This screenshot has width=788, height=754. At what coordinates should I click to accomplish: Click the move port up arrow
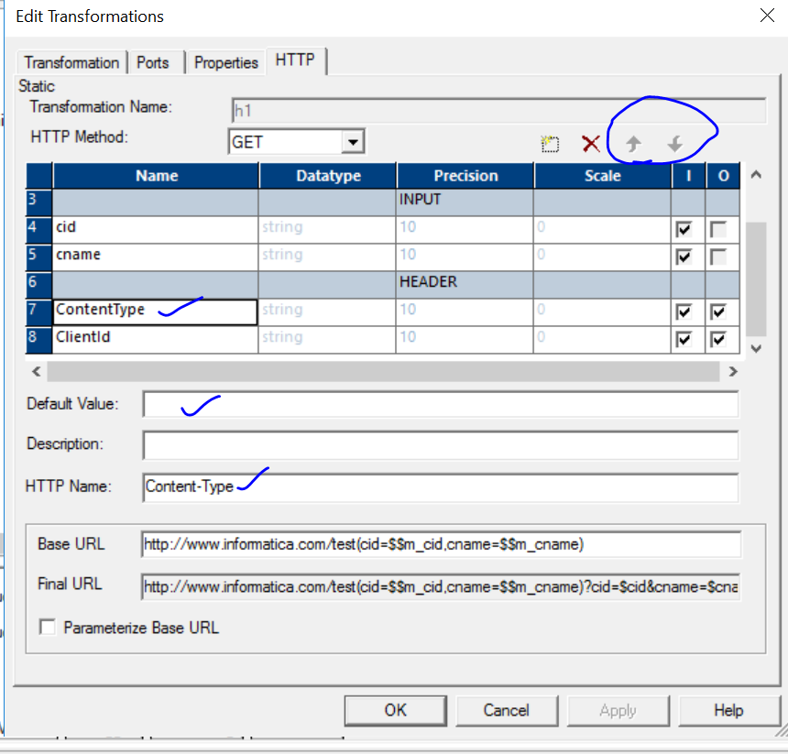633,144
